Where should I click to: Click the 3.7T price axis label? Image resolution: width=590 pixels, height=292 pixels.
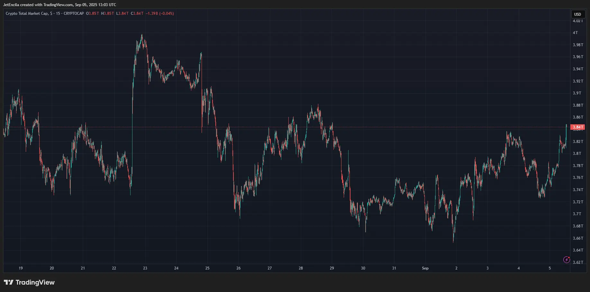(577, 214)
